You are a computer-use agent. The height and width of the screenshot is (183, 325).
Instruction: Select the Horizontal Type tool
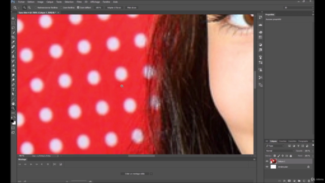[13, 89]
